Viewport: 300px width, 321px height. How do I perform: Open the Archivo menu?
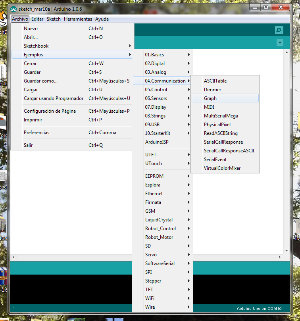tap(20, 19)
